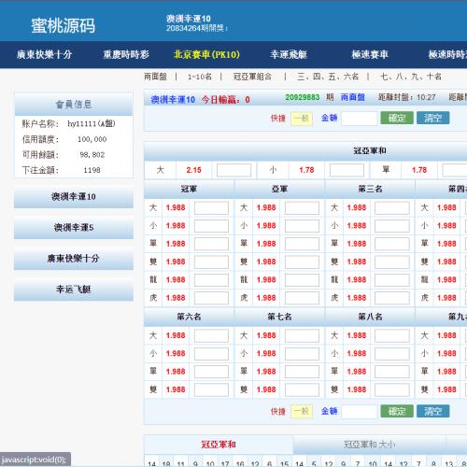Open 幸运飞艇 from the sidebar

[x=74, y=290]
